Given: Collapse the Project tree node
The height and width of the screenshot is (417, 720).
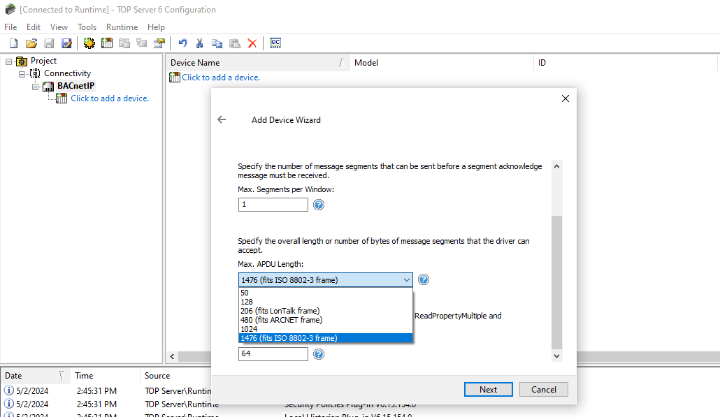Looking at the screenshot, I should point(9,60).
